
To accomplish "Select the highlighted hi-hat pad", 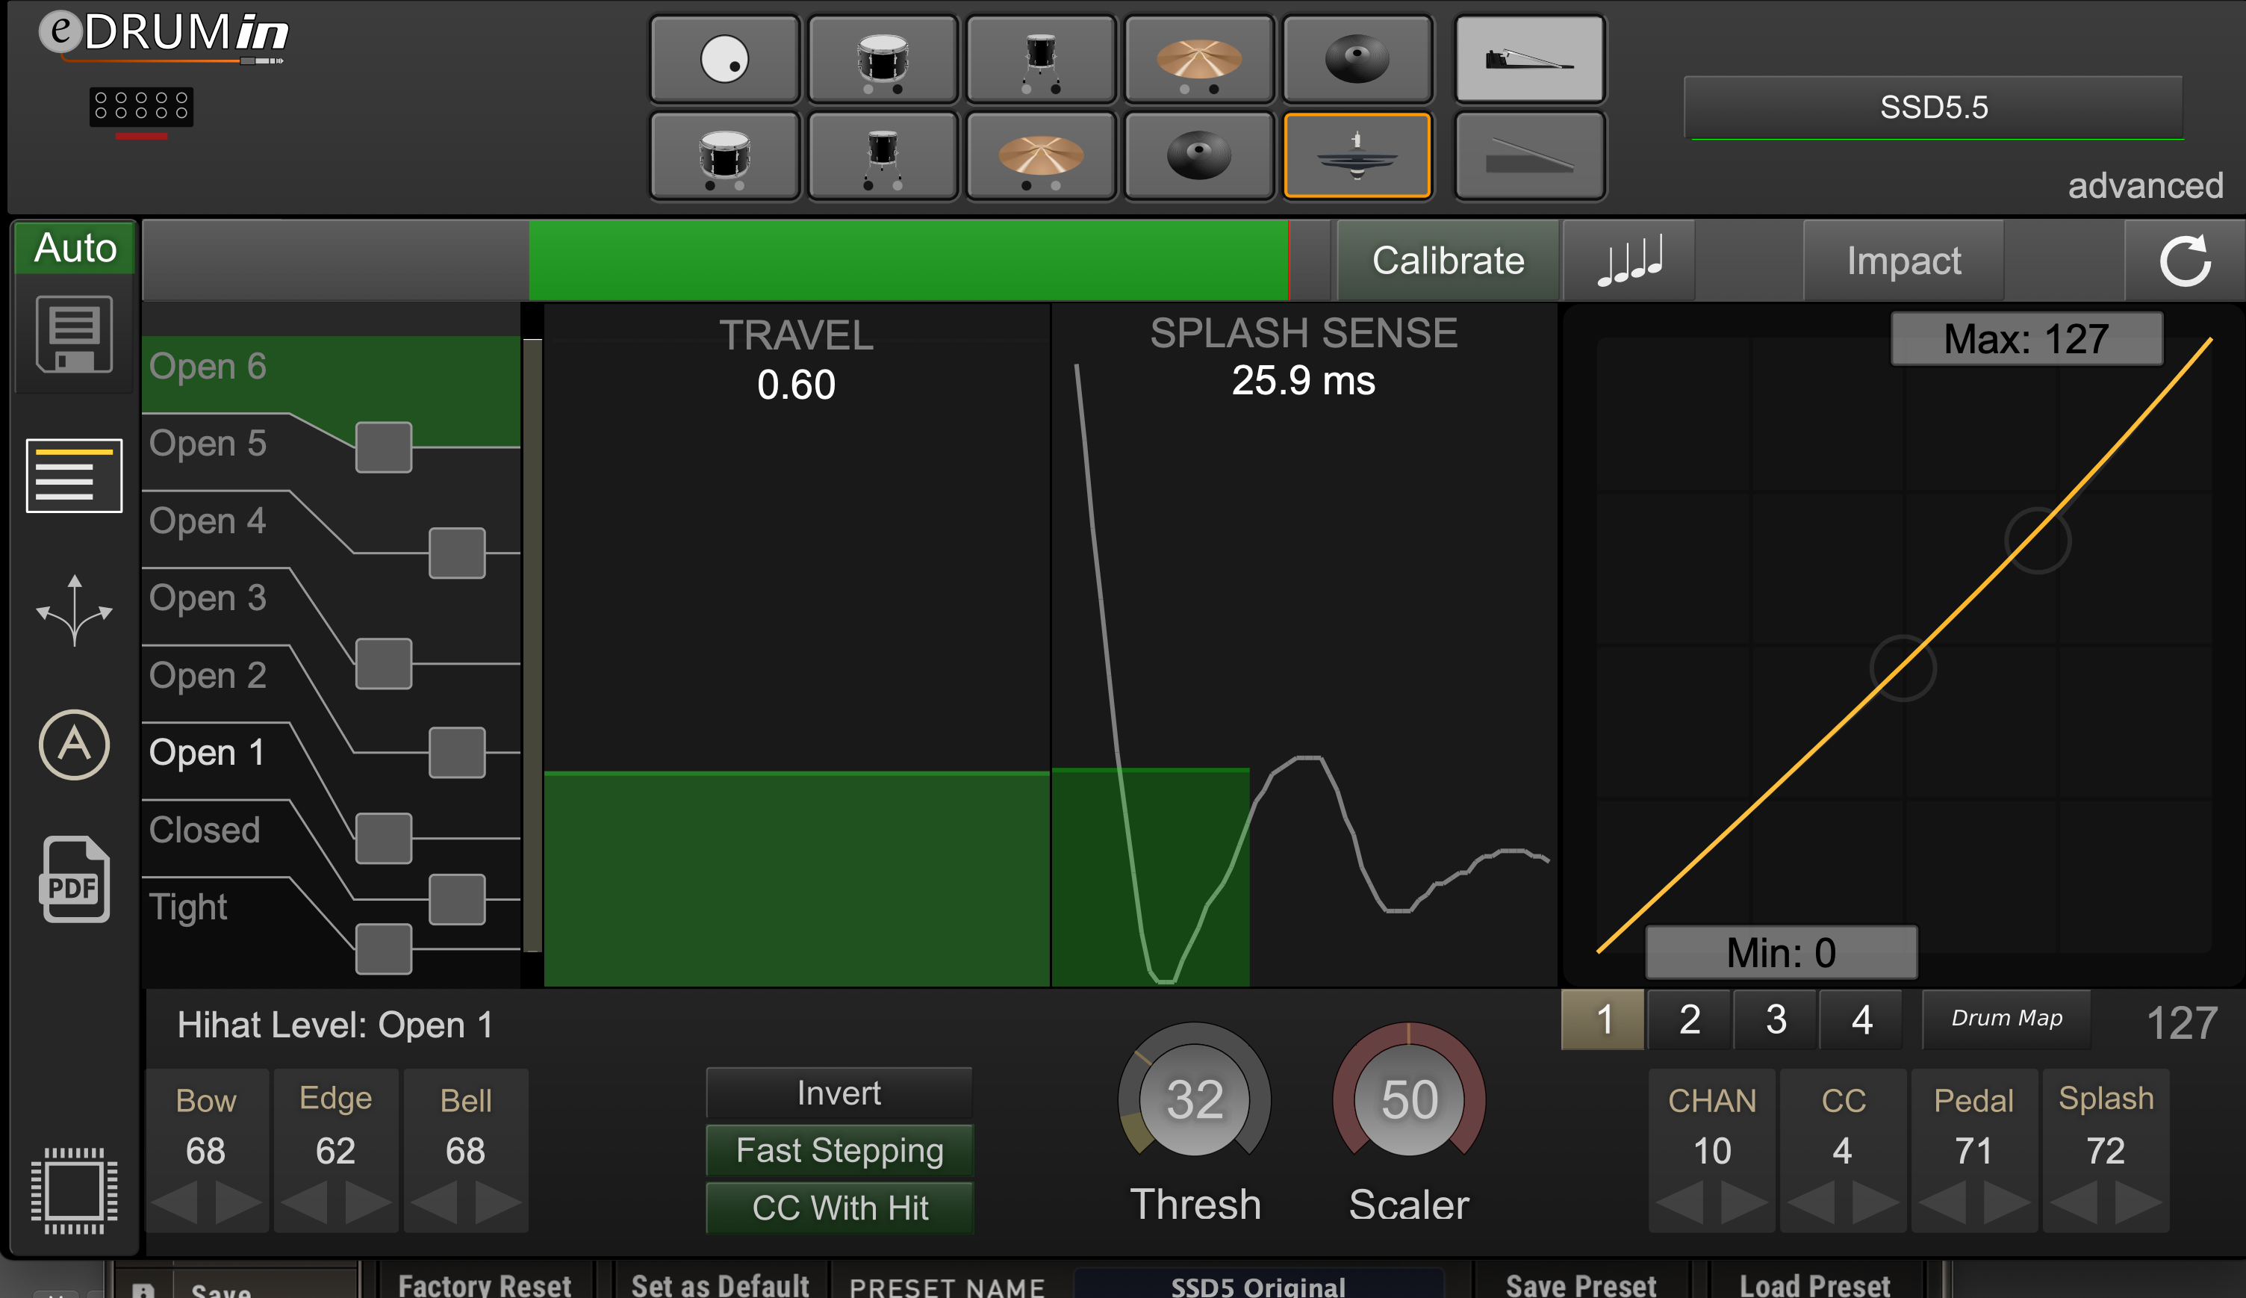I will click(1357, 155).
